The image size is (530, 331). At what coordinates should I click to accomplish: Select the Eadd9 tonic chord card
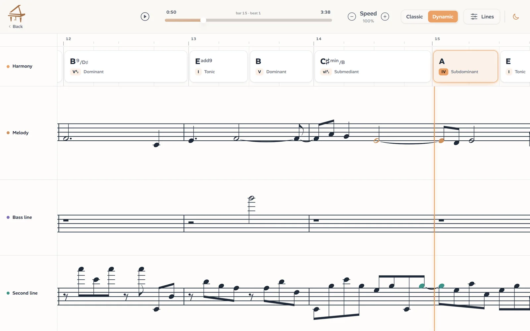tap(219, 66)
